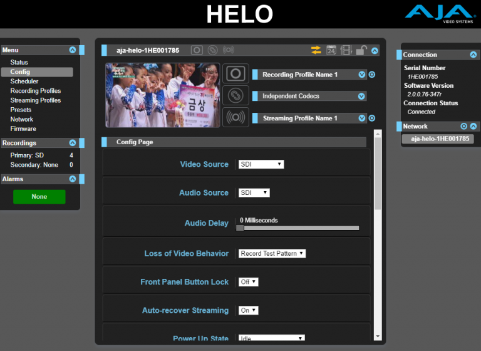This screenshot has height=351, width=481.
Task: Open the Loss of Video Behavior dropdown
Action: (x=272, y=253)
